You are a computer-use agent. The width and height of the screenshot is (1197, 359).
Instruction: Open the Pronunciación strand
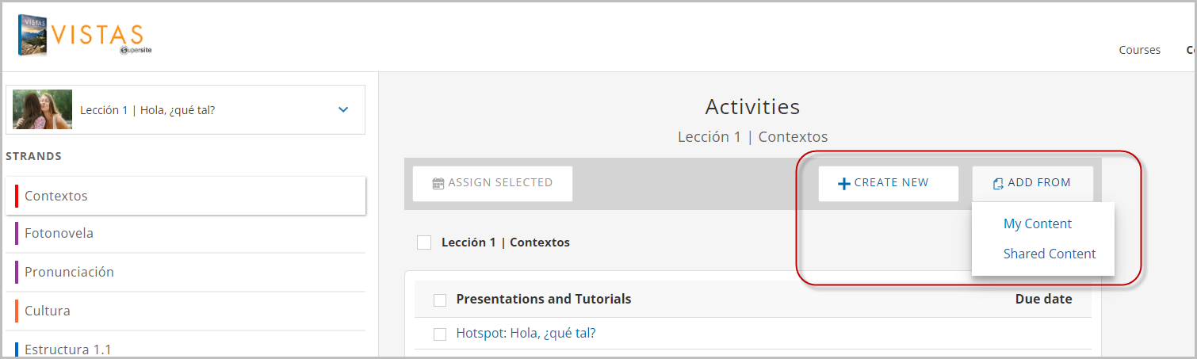tap(185, 272)
